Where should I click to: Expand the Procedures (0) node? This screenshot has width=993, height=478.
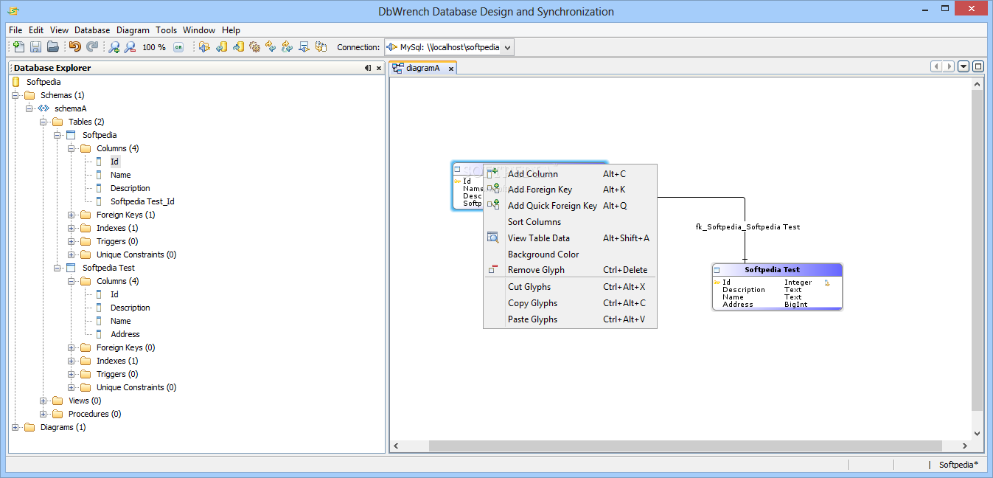pyautogui.click(x=43, y=414)
